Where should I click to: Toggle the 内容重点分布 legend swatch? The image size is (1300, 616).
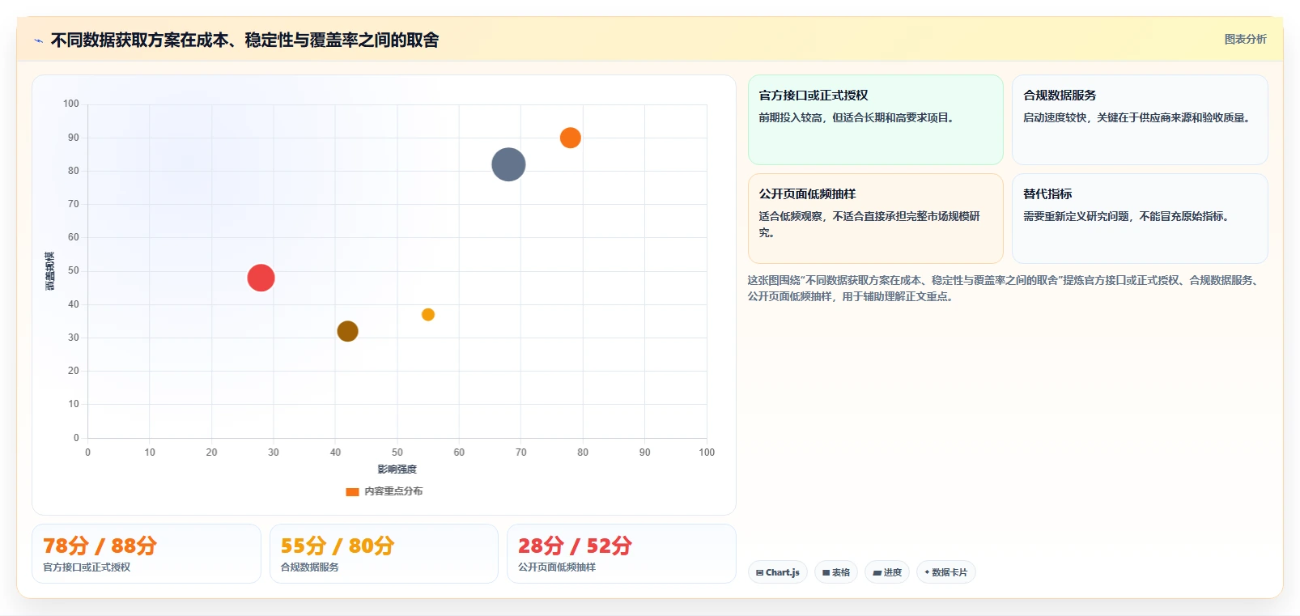[x=352, y=491]
